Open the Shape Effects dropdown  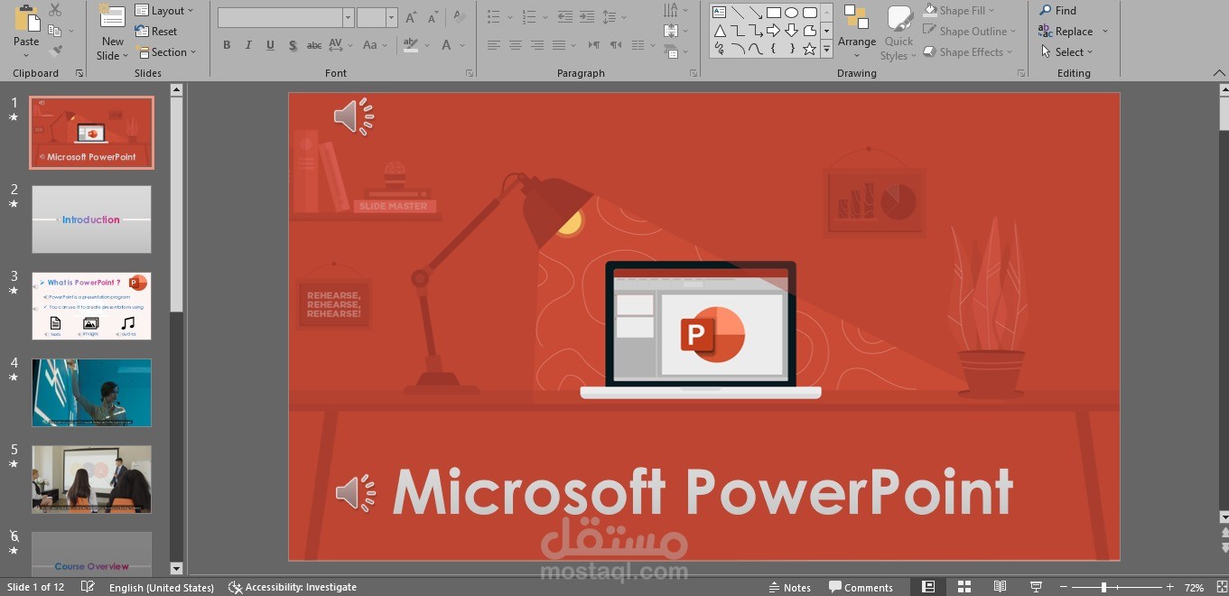pyautogui.click(x=967, y=52)
